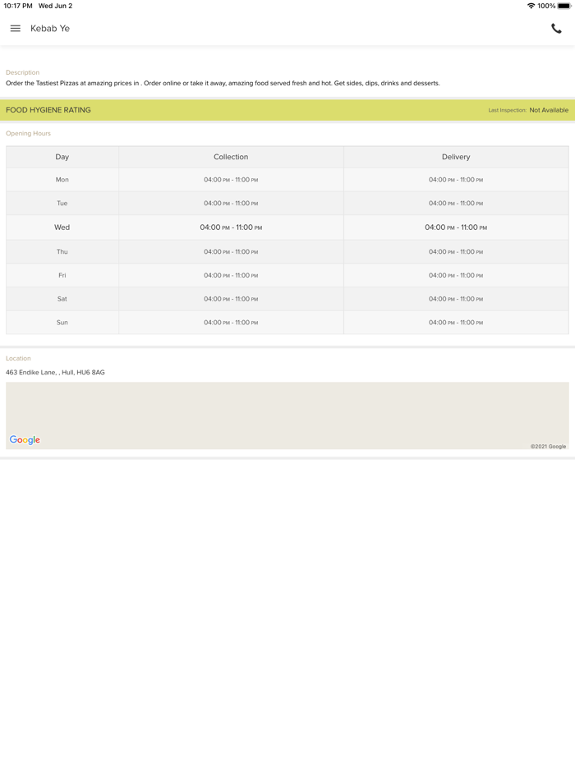Click Wednesday's Delivery hours
Image resolution: width=575 pixels, height=767 pixels.
pos(456,227)
